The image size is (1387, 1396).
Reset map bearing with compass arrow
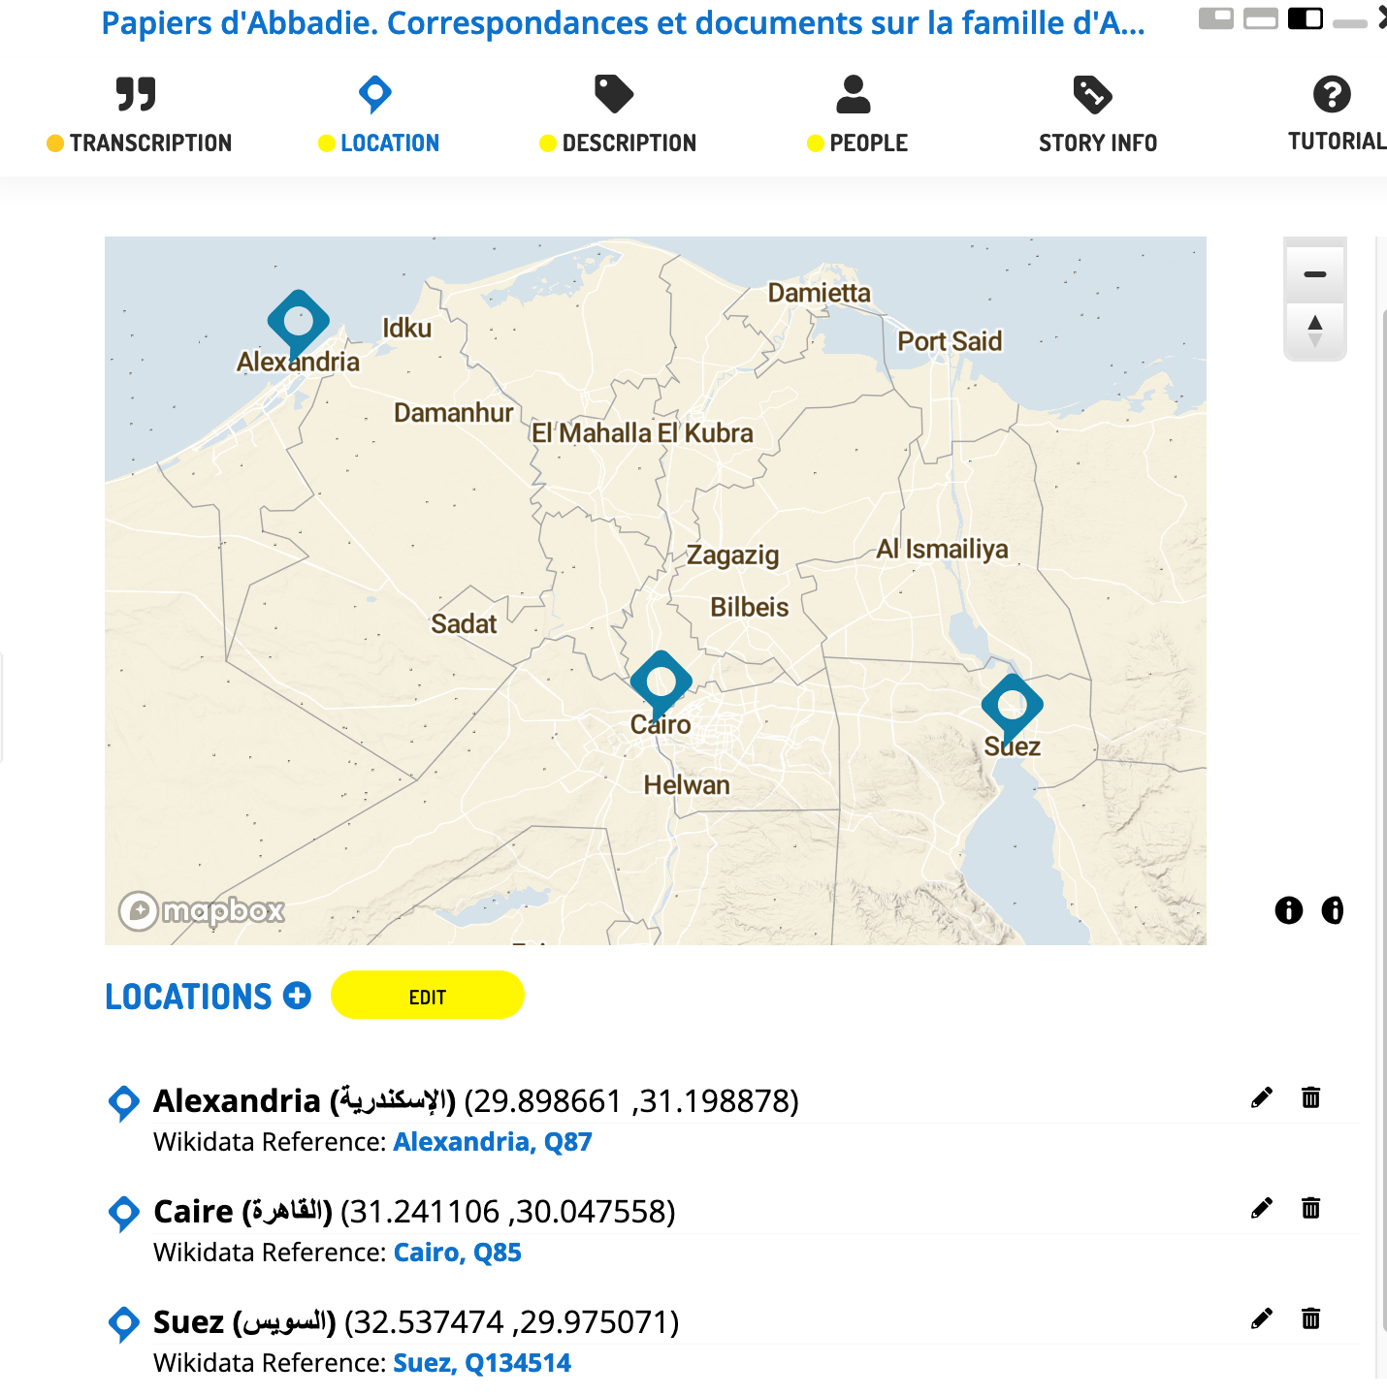point(1314,330)
